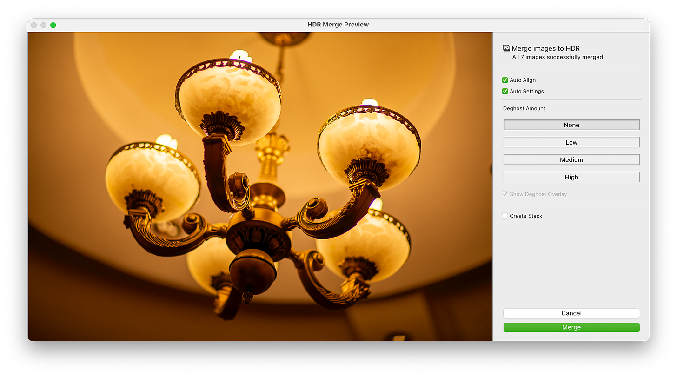Click the Deghost Amount label
This screenshot has width=677, height=377.
click(524, 108)
